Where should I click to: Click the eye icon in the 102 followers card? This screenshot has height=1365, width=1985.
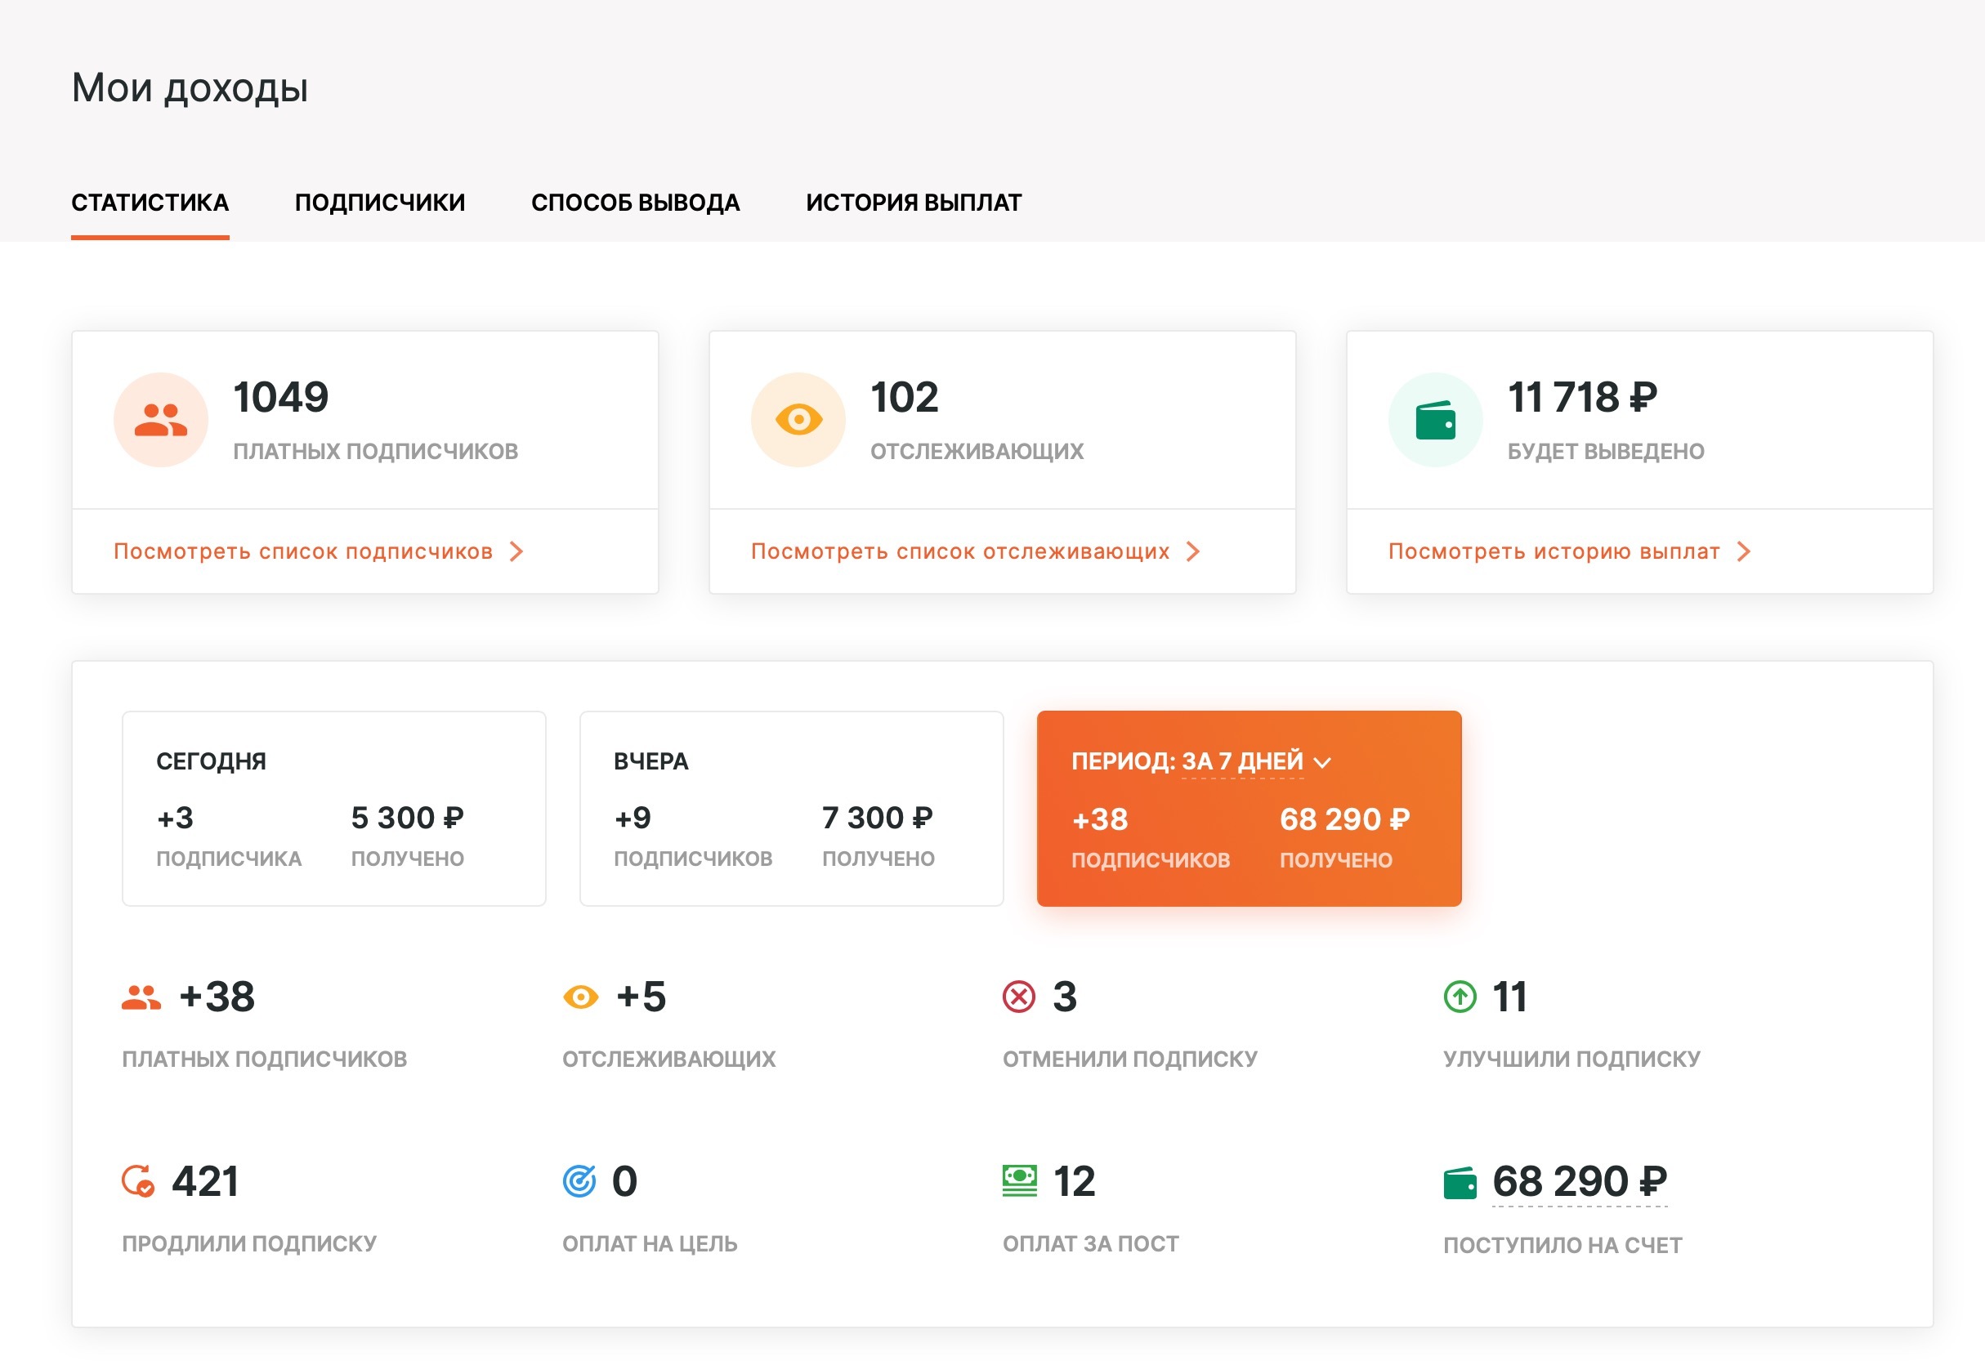pyautogui.click(x=798, y=420)
